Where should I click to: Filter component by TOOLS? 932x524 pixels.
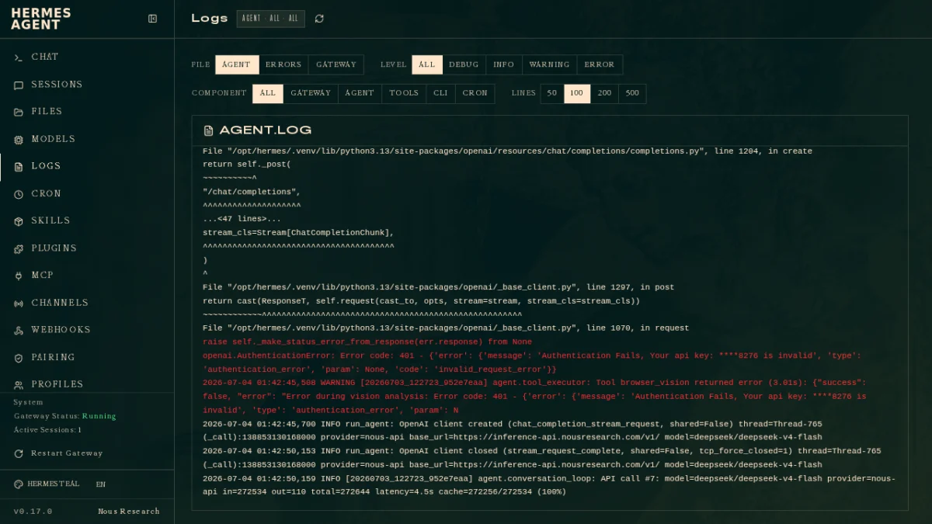(x=404, y=93)
